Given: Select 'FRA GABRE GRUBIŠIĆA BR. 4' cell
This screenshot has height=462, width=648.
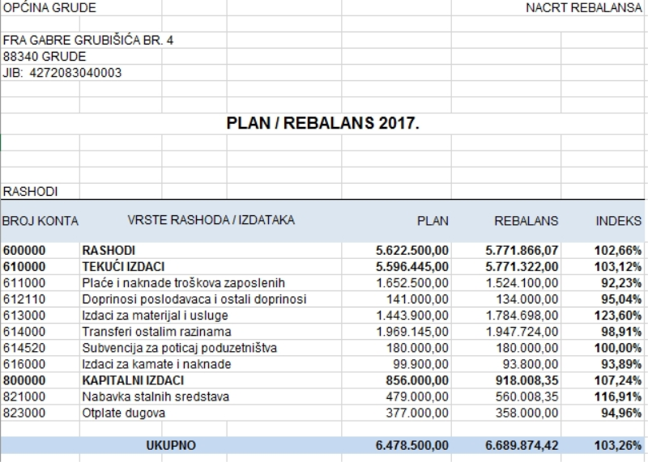Looking at the screenshot, I should pos(88,40).
